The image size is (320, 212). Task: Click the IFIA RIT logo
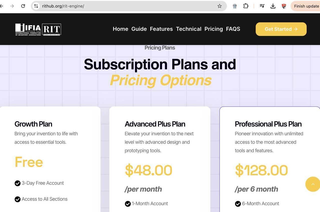(38, 29)
